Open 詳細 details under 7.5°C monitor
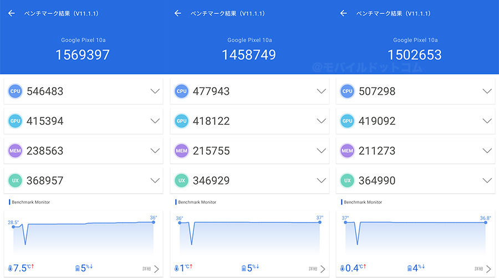 pos(151,269)
